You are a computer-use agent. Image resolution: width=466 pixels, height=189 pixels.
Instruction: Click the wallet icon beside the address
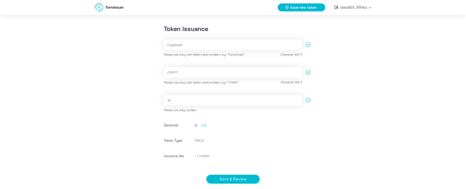click(x=336, y=7)
